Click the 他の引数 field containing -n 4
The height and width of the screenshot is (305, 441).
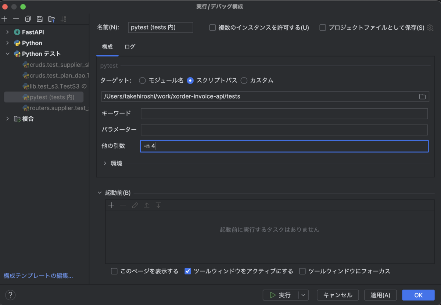[x=284, y=146]
